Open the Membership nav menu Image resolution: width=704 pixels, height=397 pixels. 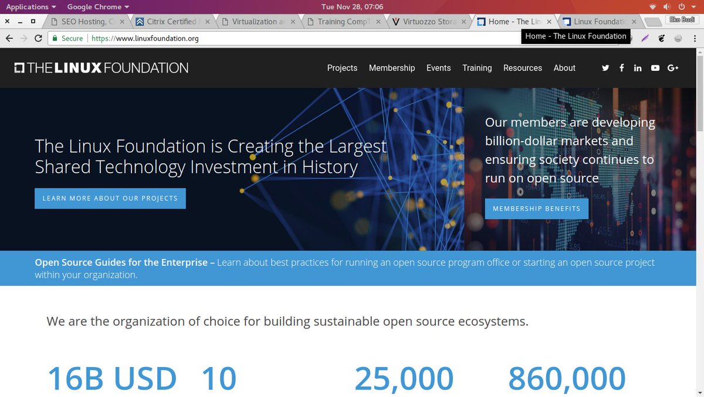392,68
